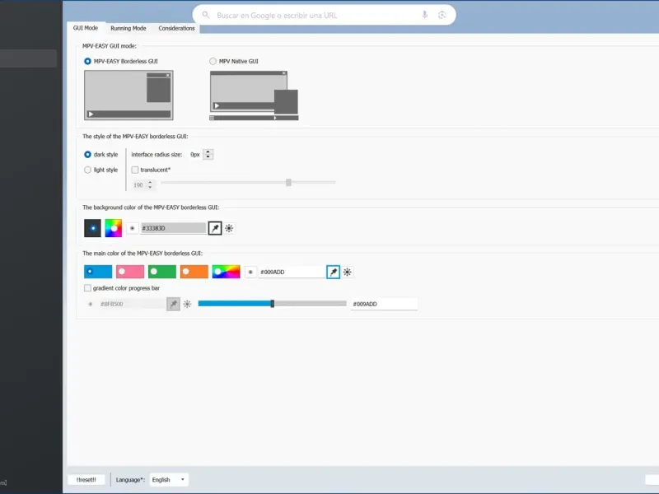Select the pink main color swatch
The height and width of the screenshot is (494, 659).
[130, 272]
